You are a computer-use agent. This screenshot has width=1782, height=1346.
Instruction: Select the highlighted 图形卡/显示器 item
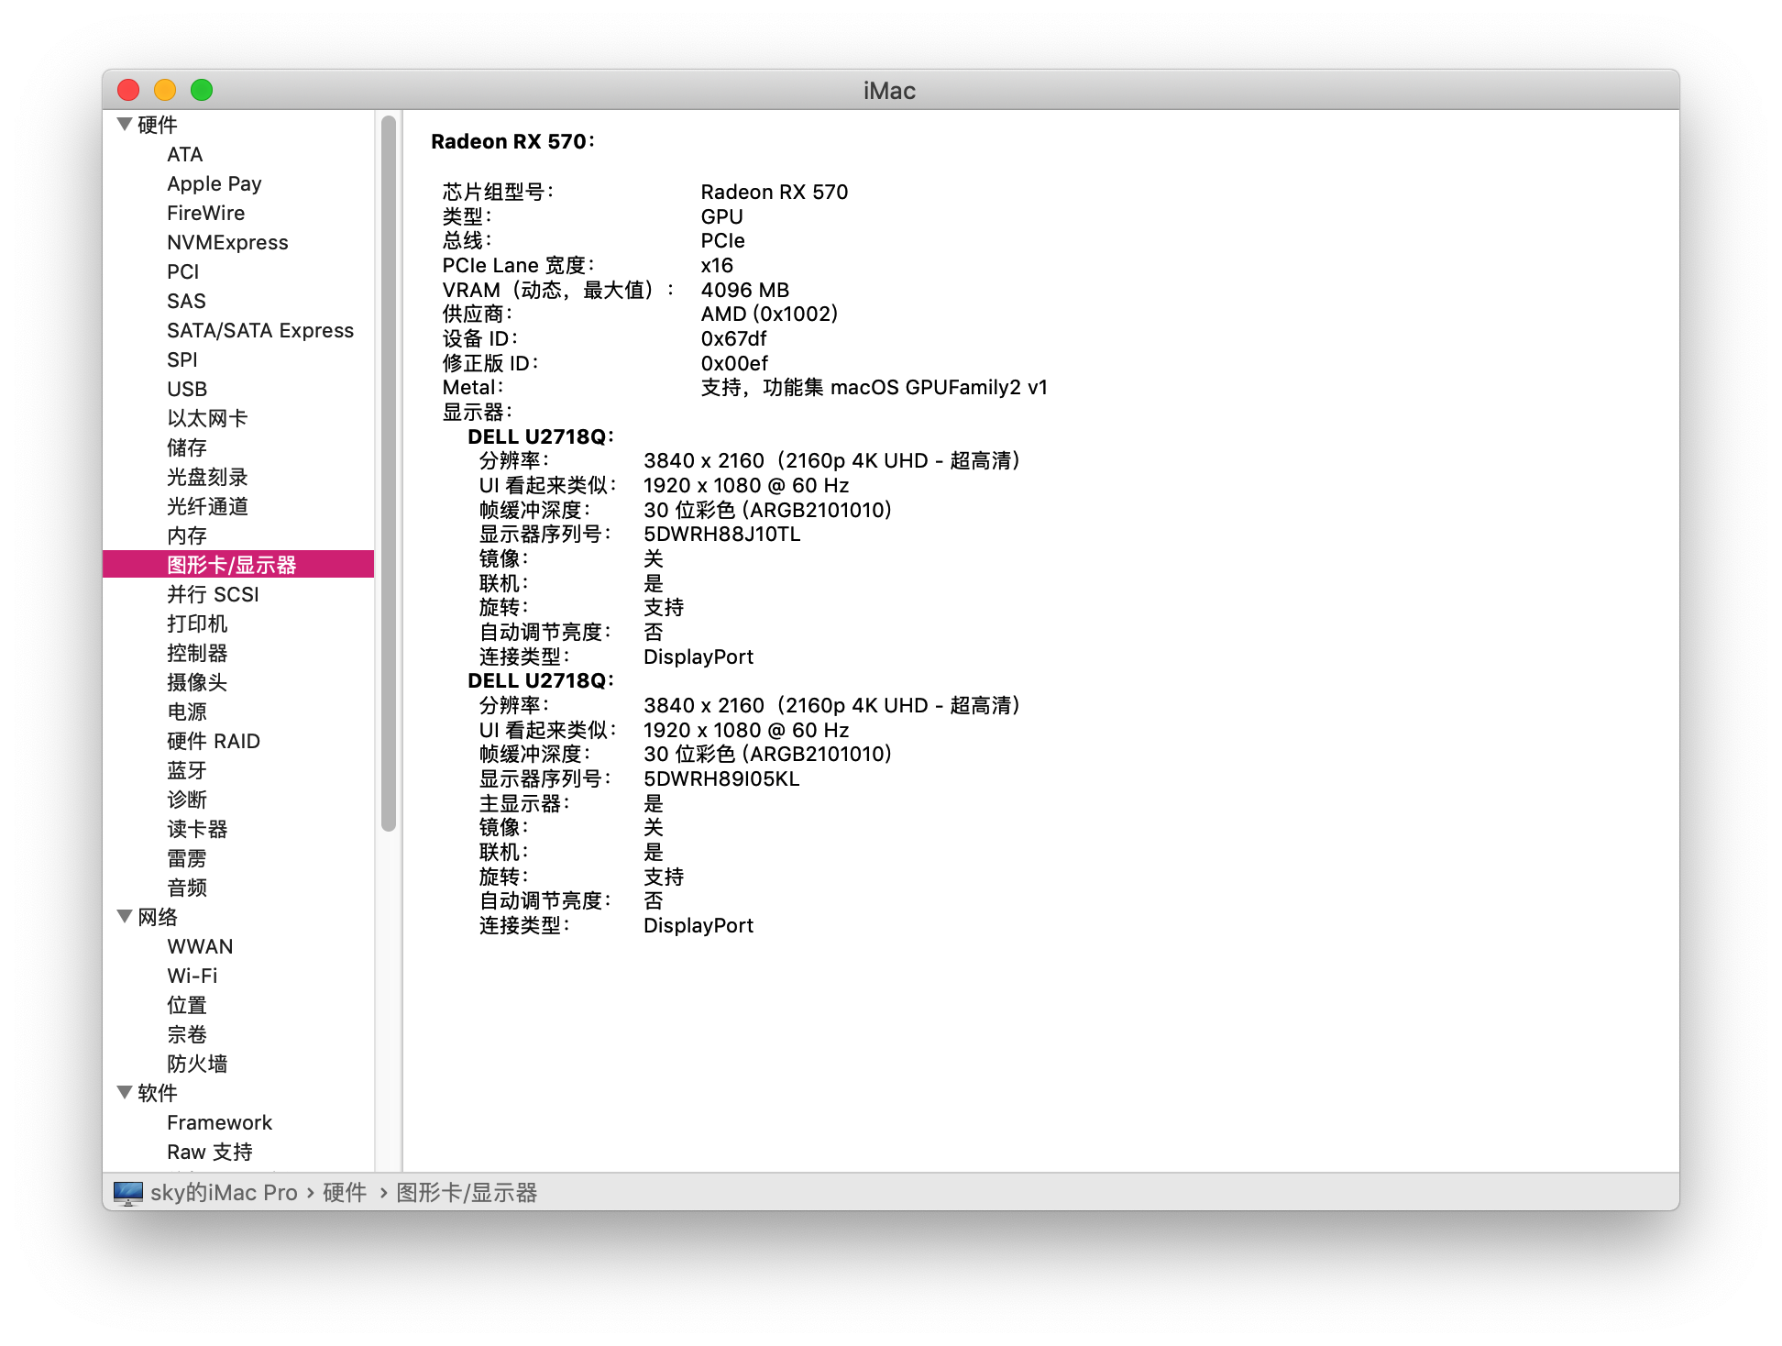[x=231, y=565]
